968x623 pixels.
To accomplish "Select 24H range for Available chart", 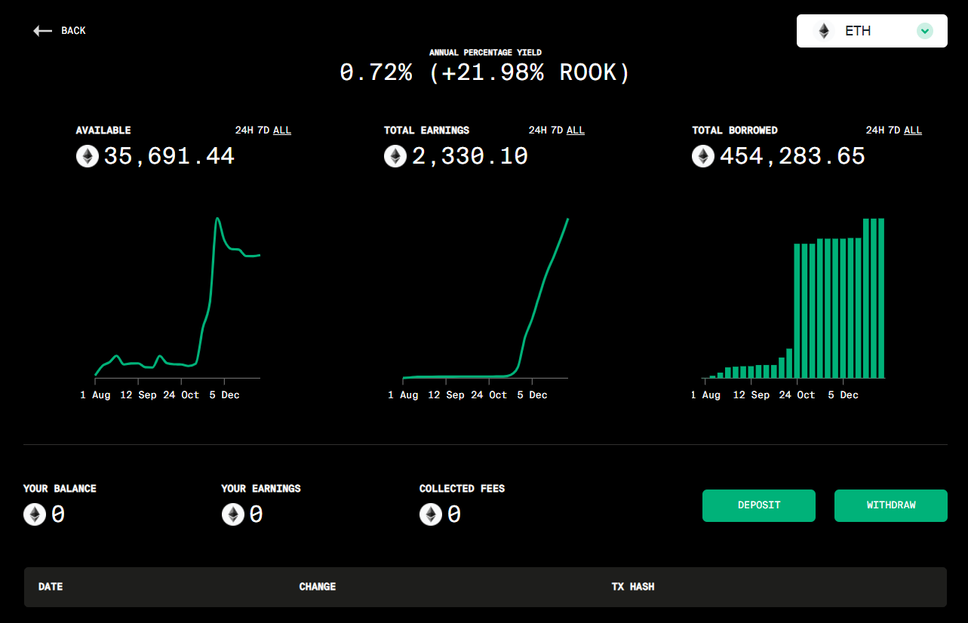I will click(x=244, y=130).
